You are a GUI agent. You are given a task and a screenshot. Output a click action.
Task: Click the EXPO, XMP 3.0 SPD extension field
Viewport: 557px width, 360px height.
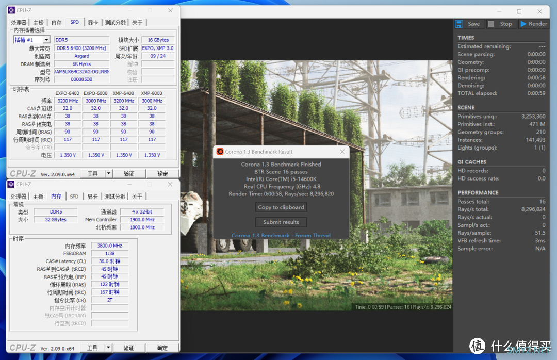coord(158,48)
